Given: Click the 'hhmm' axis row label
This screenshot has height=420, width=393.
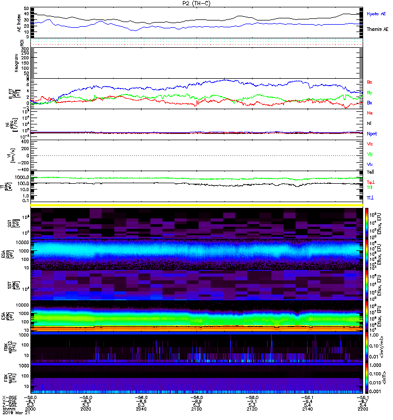Looking at the screenshot, I should 8,409.
